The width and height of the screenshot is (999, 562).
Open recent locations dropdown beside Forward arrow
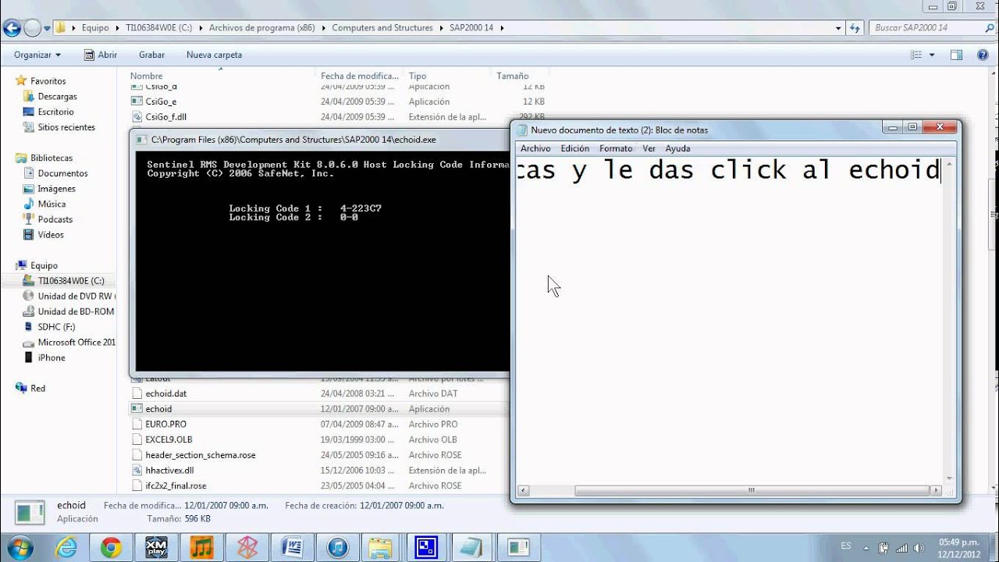47,28
